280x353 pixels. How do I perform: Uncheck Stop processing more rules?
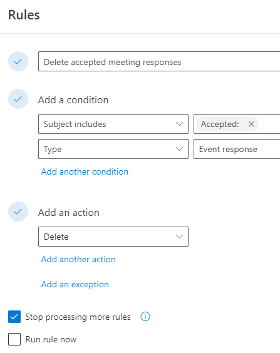(x=14, y=317)
